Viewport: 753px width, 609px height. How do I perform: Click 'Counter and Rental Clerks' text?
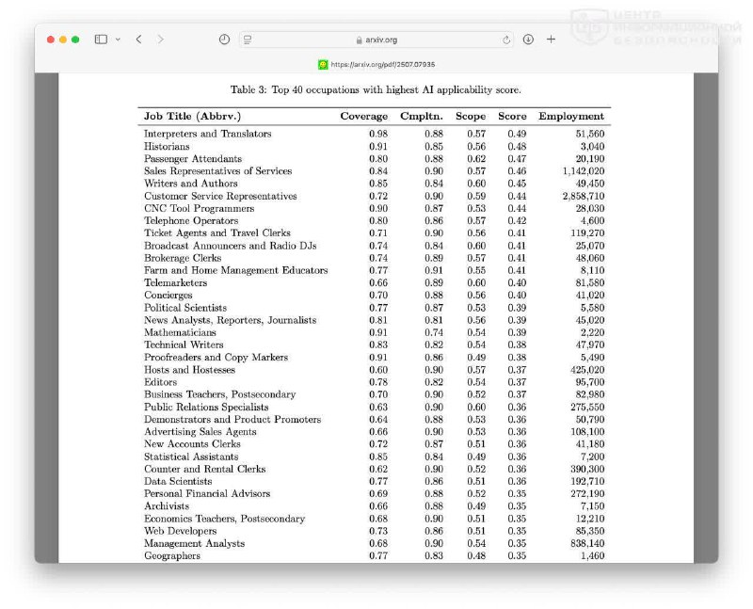click(204, 470)
